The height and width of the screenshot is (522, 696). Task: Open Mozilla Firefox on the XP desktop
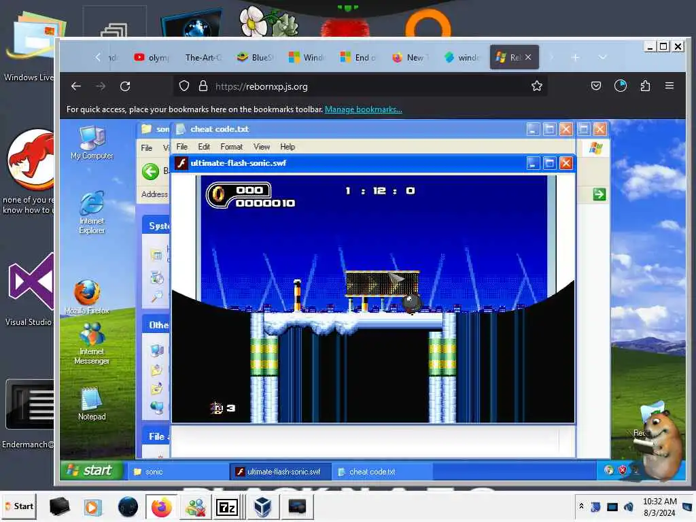pyautogui.click(x=87, y=297)
